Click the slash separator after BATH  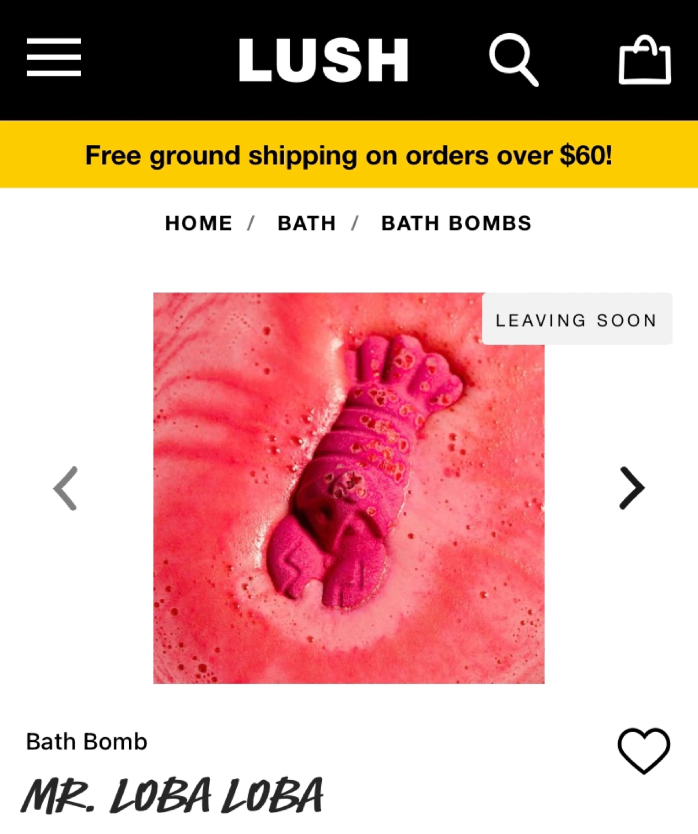pos(355,223)
